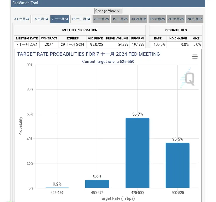Click the 6.6% bar label
The image size is (216, 202).
click(x=97, y=176)
